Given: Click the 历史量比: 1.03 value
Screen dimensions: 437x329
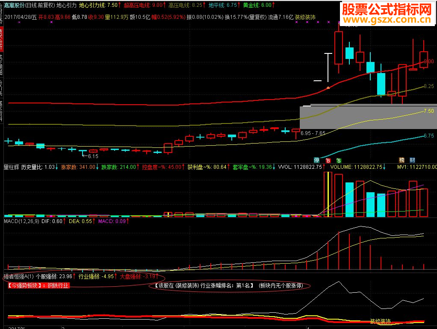Looking at the screenshot, I should (40, 167).
